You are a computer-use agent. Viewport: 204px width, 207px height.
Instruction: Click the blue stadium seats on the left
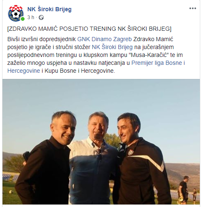[10, 177]
